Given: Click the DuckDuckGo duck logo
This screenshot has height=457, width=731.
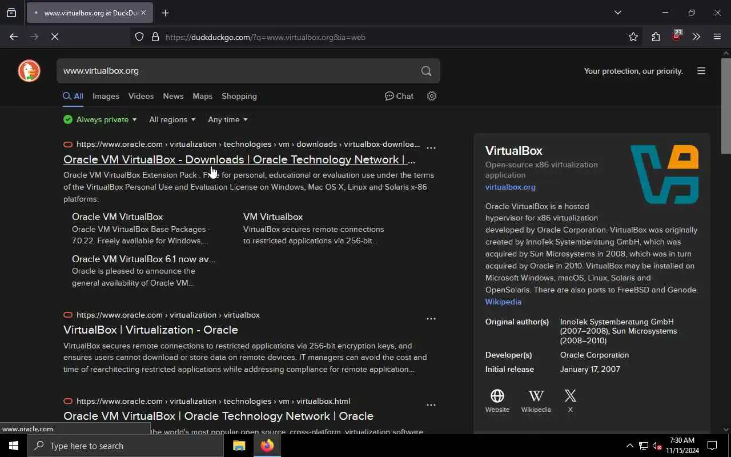Looking at the screenshot, I should click(x=29, y=71).
